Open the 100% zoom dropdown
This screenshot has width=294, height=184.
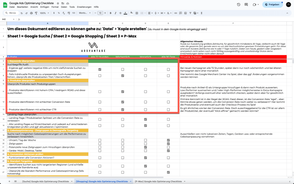click(x=44, y=13)
